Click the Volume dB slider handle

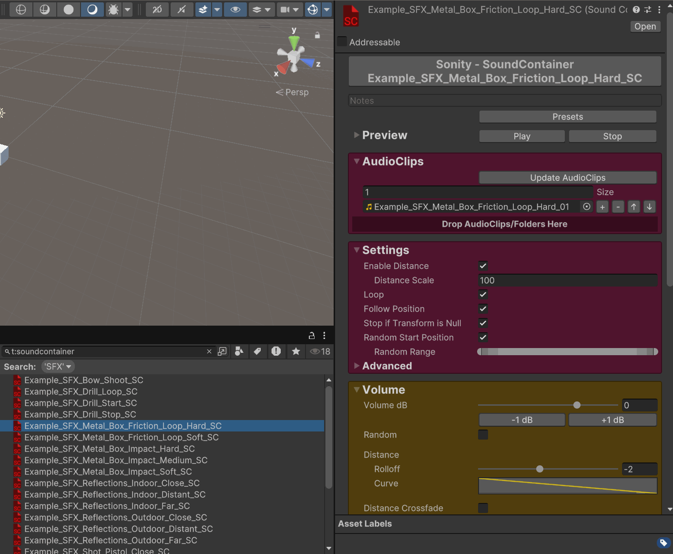point(577,405)
